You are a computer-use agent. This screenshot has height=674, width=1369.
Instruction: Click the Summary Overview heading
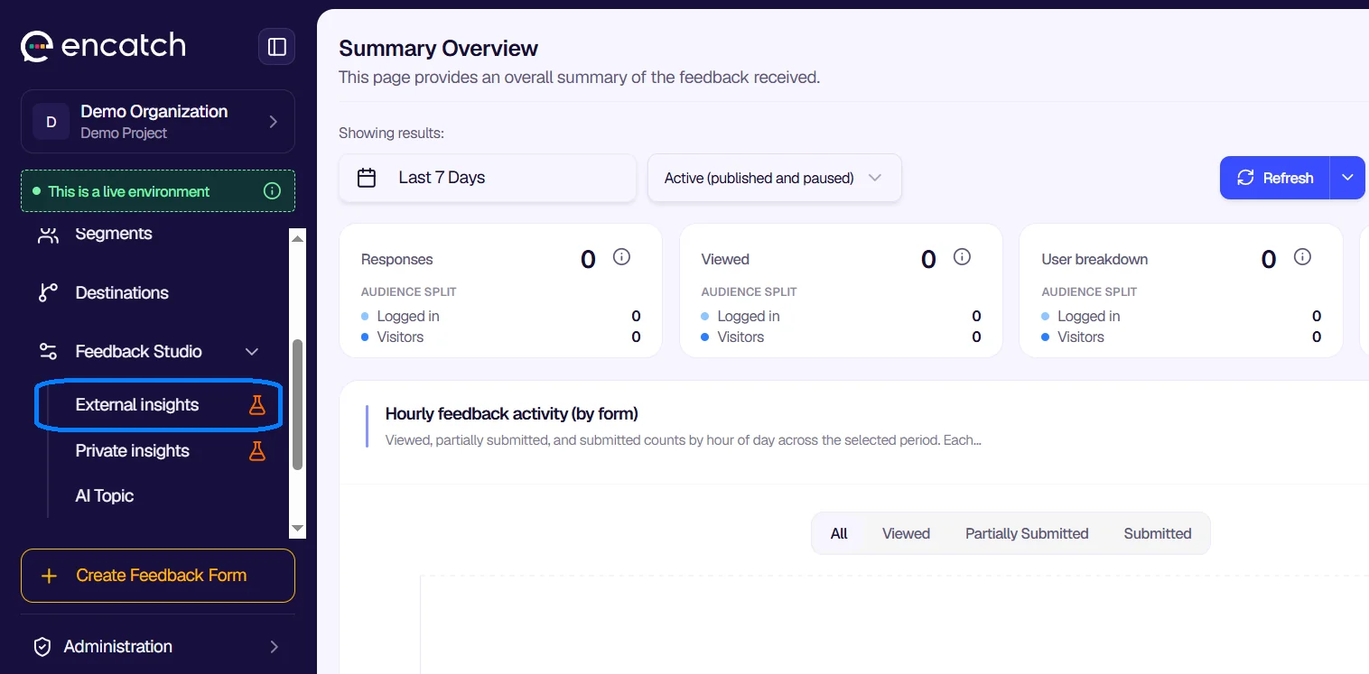[438, 49]
